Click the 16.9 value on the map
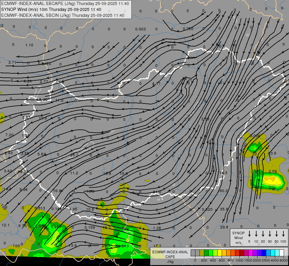Viewport: 289px width, 266px height. [x=57, y=191]
